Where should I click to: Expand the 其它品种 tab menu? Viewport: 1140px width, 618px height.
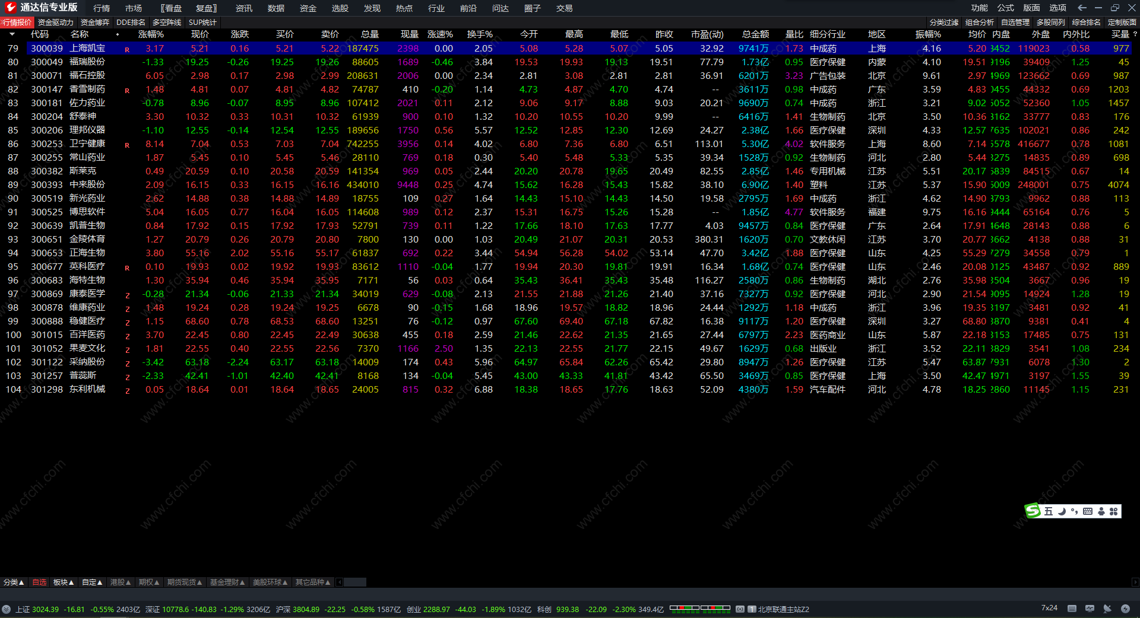pyautogui.click(x=313, y=582)
